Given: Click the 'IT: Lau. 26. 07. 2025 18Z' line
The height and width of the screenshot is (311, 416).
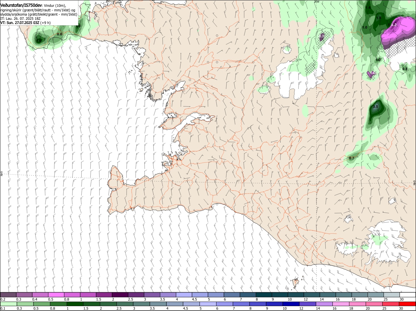Looking at the screenshot, I should (x=20, y=19).
